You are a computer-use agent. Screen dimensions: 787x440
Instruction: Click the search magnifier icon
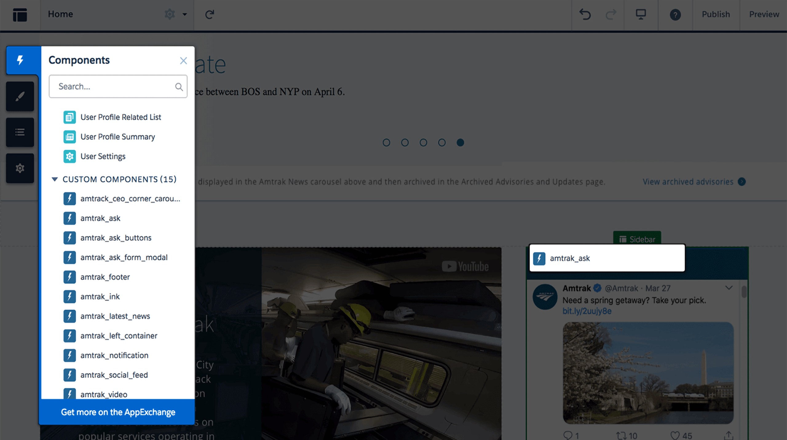click(179, 87)
